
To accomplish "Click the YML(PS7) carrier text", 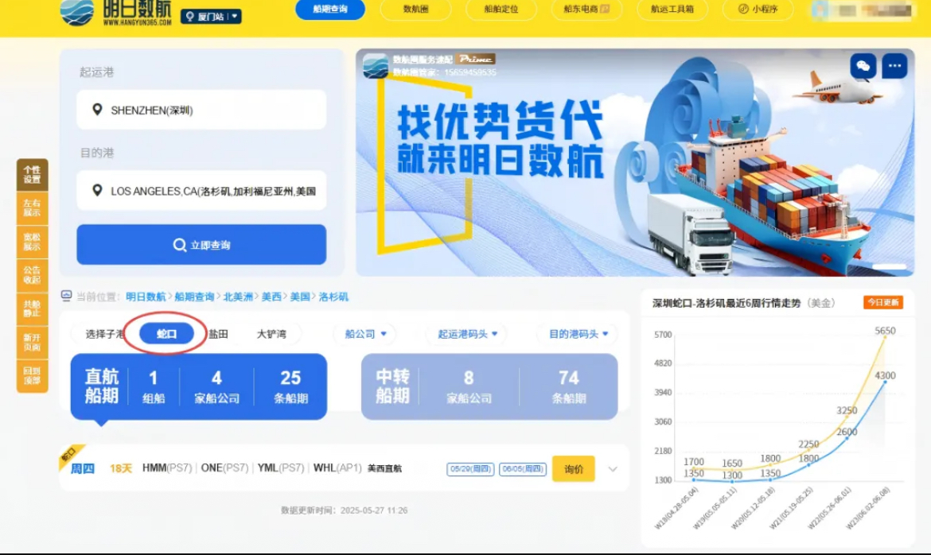I will 280,468.
